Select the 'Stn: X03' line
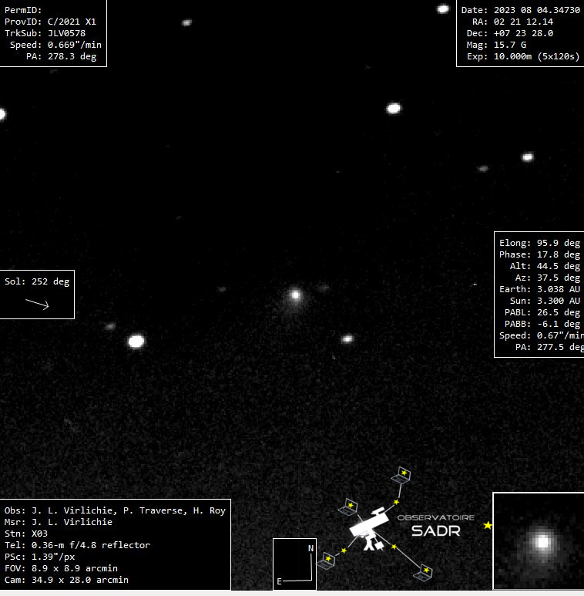The width and height of the screenshot is (584, 596). [26, 534]
